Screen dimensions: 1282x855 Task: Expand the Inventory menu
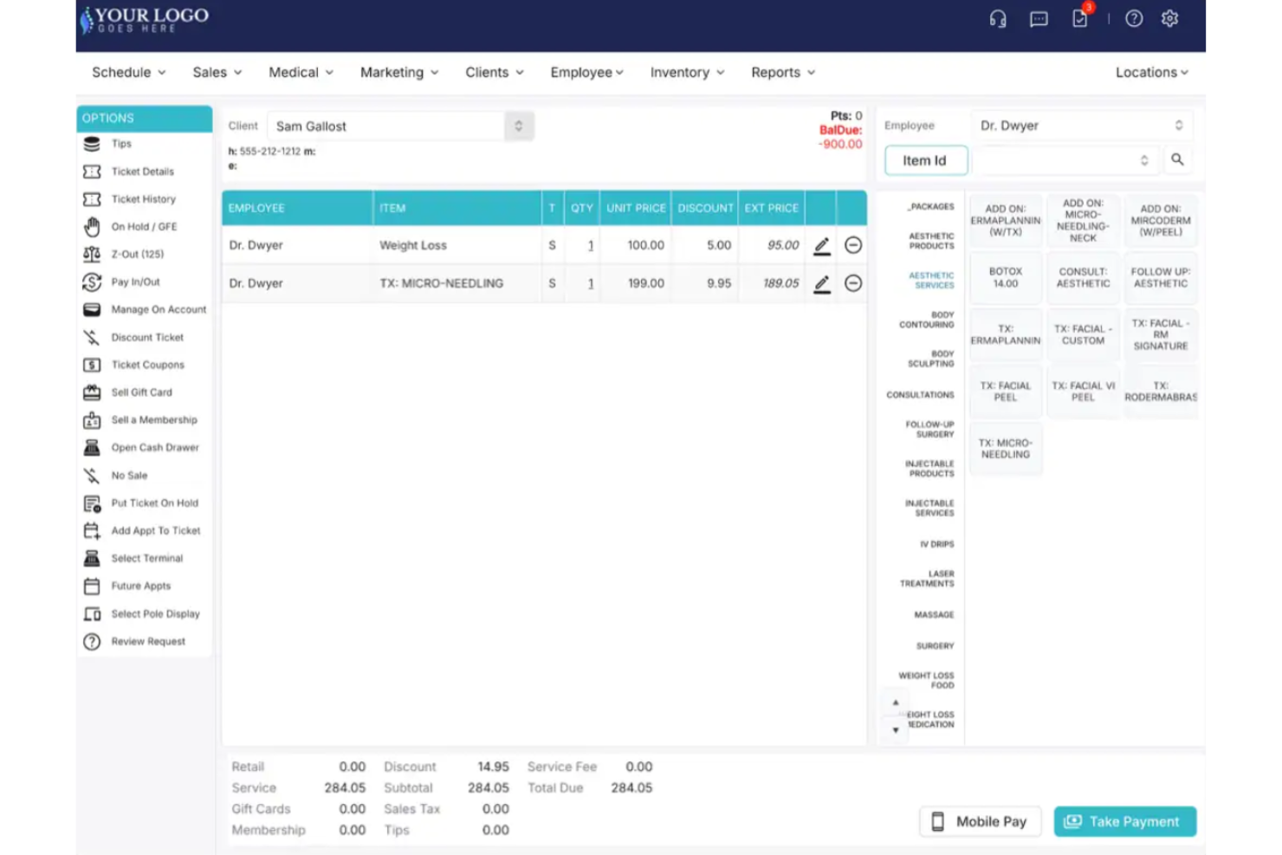[688, 73]
